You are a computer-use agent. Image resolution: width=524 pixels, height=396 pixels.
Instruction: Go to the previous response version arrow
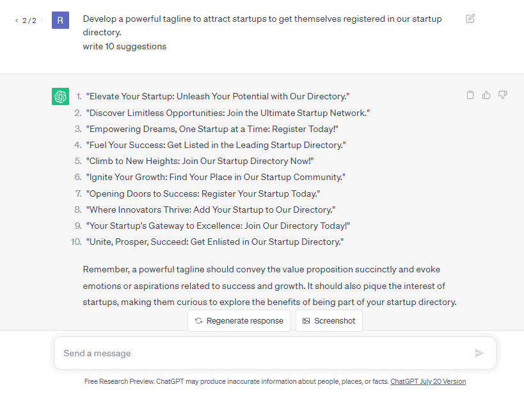click(x=17, y=21)
